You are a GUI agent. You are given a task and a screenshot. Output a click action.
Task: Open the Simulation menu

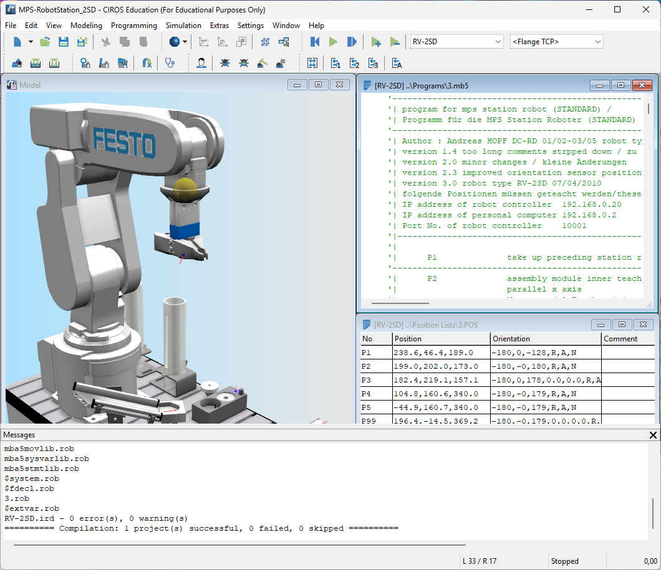pyautogui.click(x=183, y=26)
